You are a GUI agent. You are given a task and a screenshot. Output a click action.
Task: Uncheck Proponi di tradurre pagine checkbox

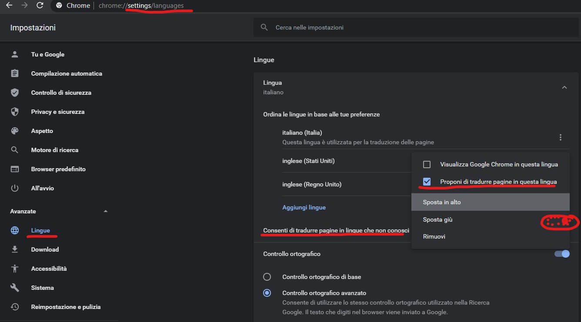point(427,182)
